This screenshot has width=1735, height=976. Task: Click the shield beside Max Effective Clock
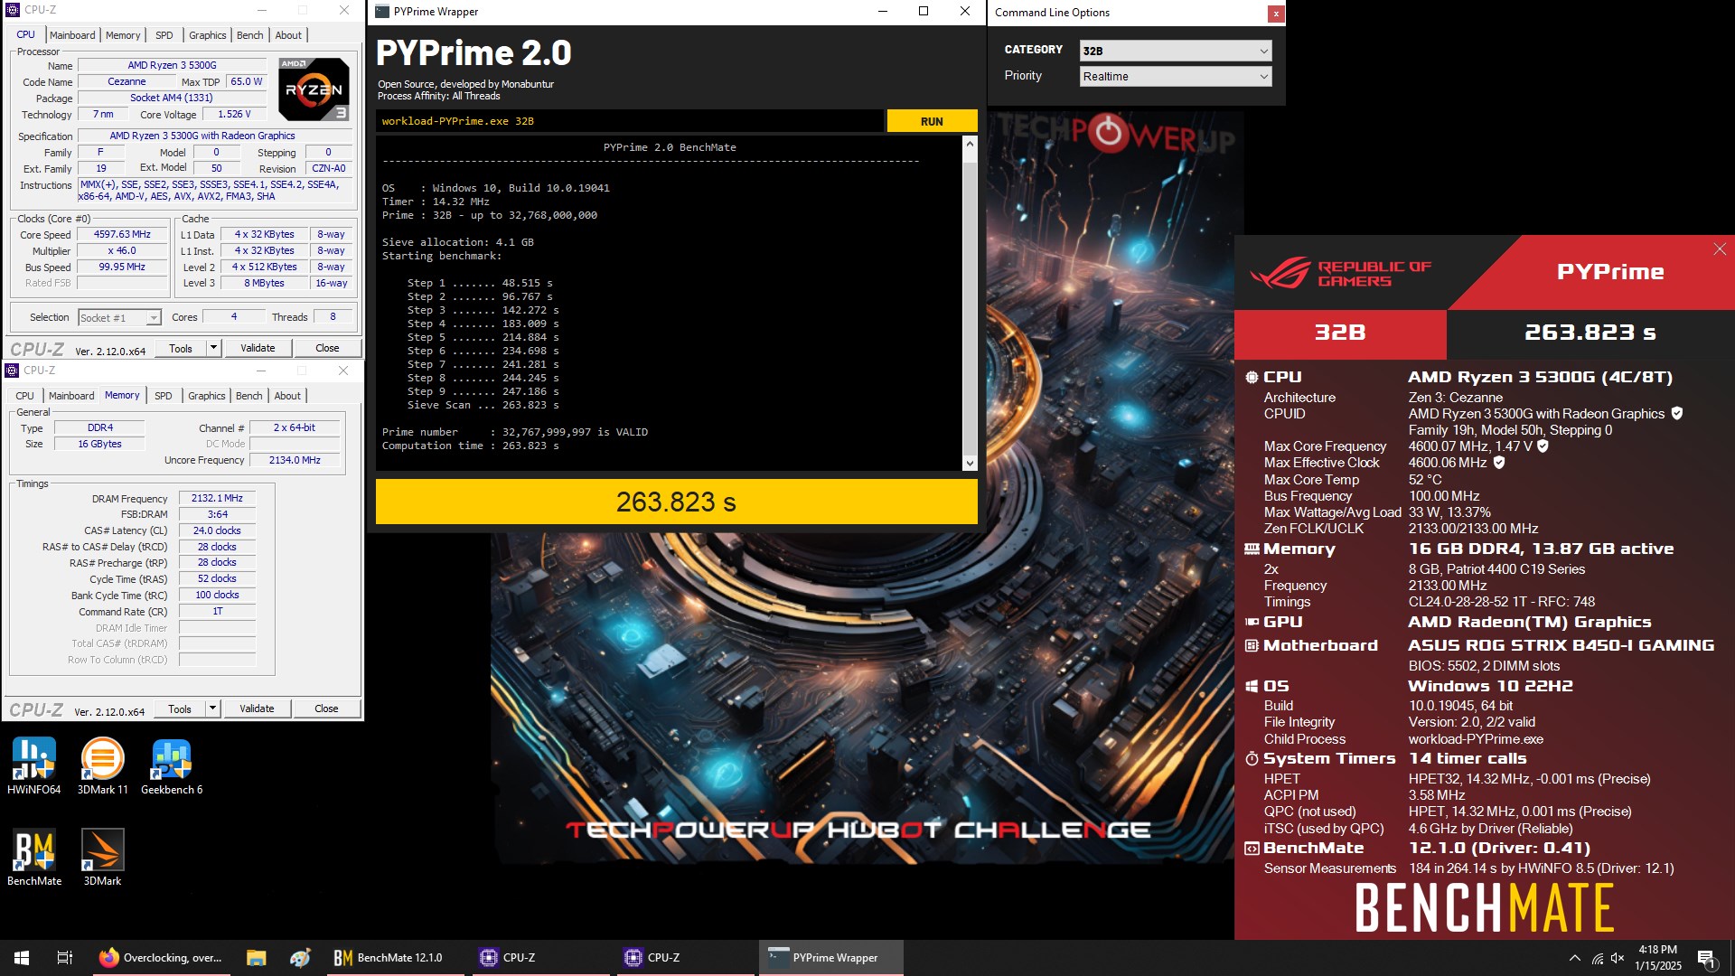pos(1499,462)
